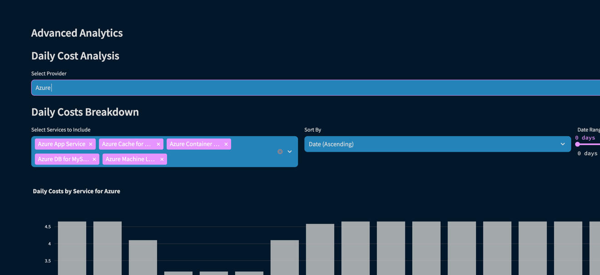Click the Advanced Analytics heading
The width and height of the screenshot is (600, 275).
77,33
